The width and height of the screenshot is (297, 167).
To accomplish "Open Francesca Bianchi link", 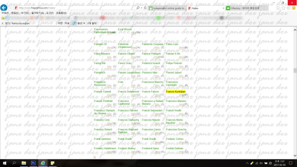I will coord(152,82).
